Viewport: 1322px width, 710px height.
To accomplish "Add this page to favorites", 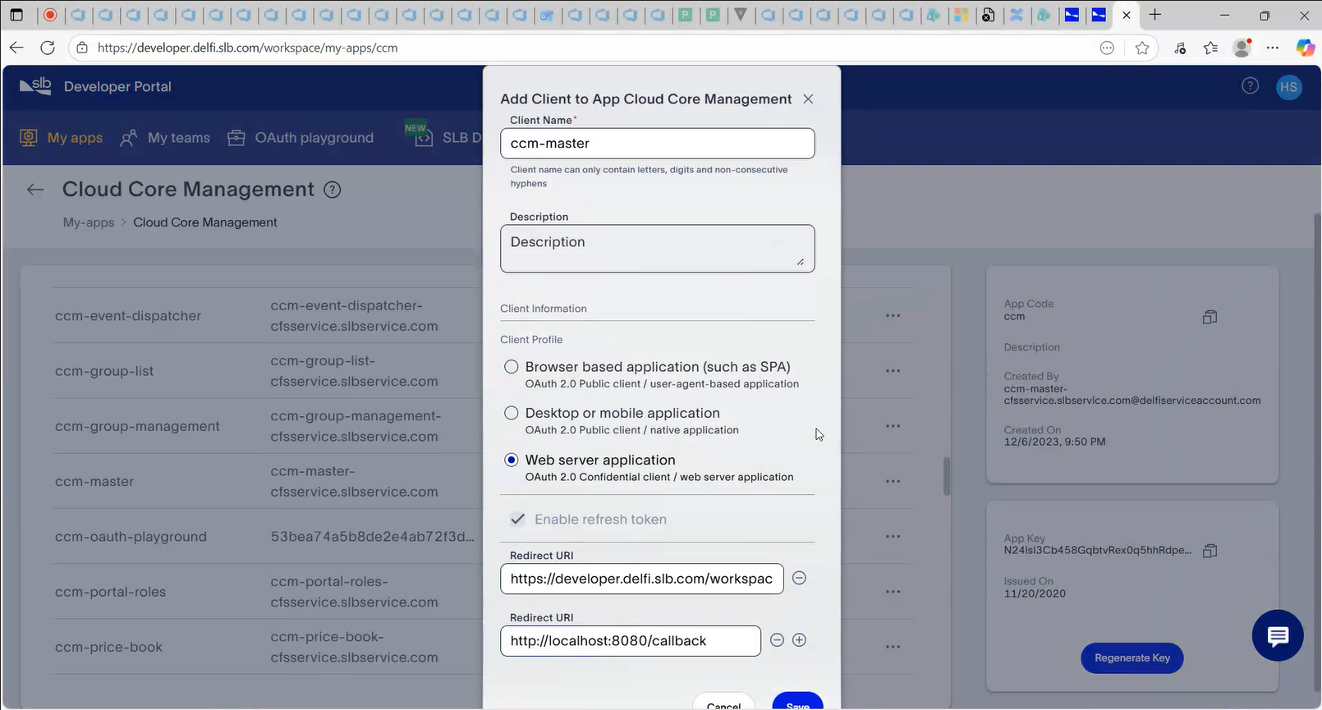I will tap(1142, 48).
